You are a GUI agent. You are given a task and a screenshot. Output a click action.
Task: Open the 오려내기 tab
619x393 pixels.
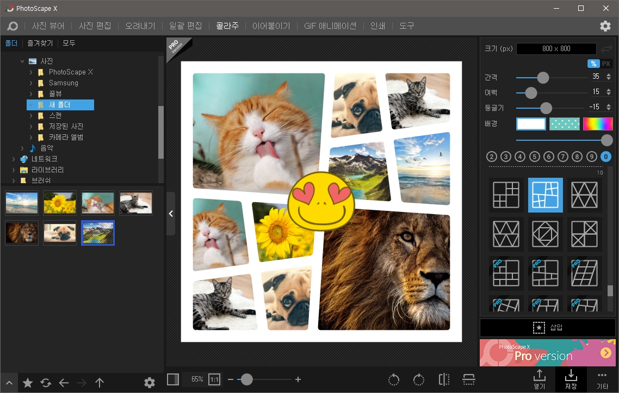pyautogui.click(x=140, y=26)
